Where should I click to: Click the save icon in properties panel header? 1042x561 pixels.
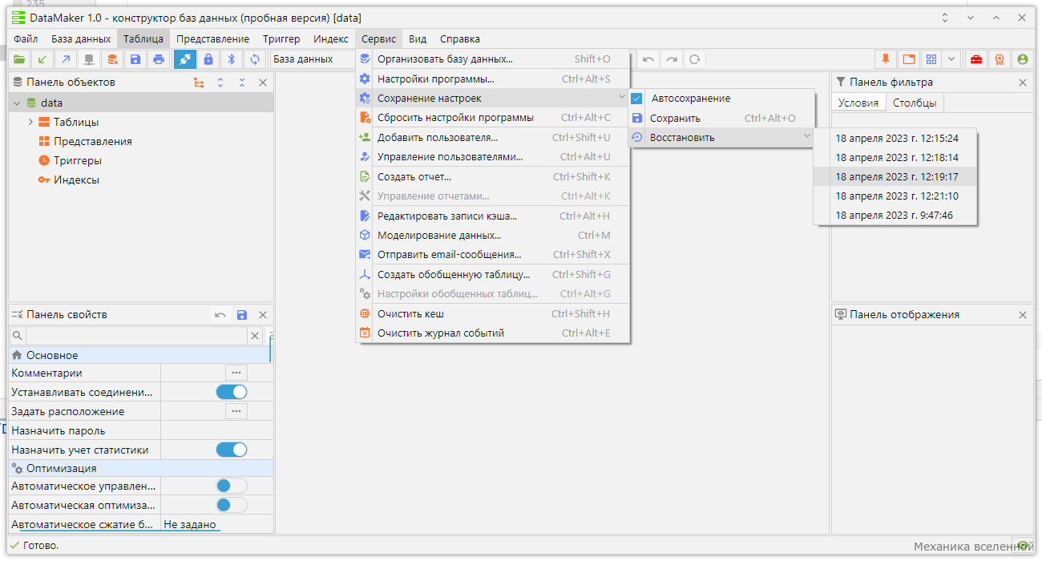pyautogui.click(x=242, y=315)
